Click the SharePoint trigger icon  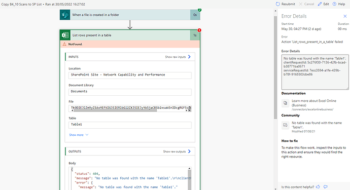click(65, 15)
